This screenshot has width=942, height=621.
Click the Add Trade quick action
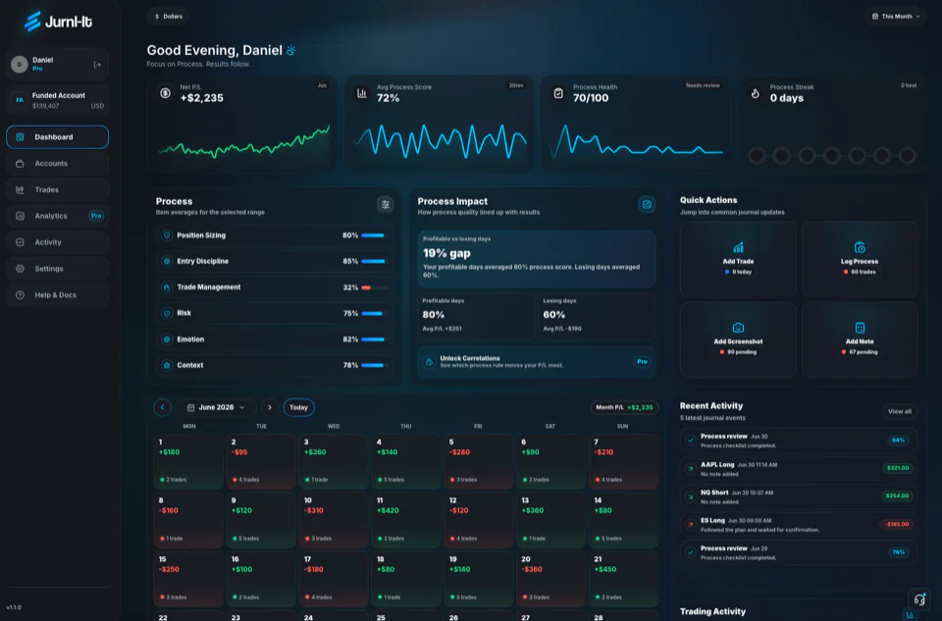coord(738,259)
